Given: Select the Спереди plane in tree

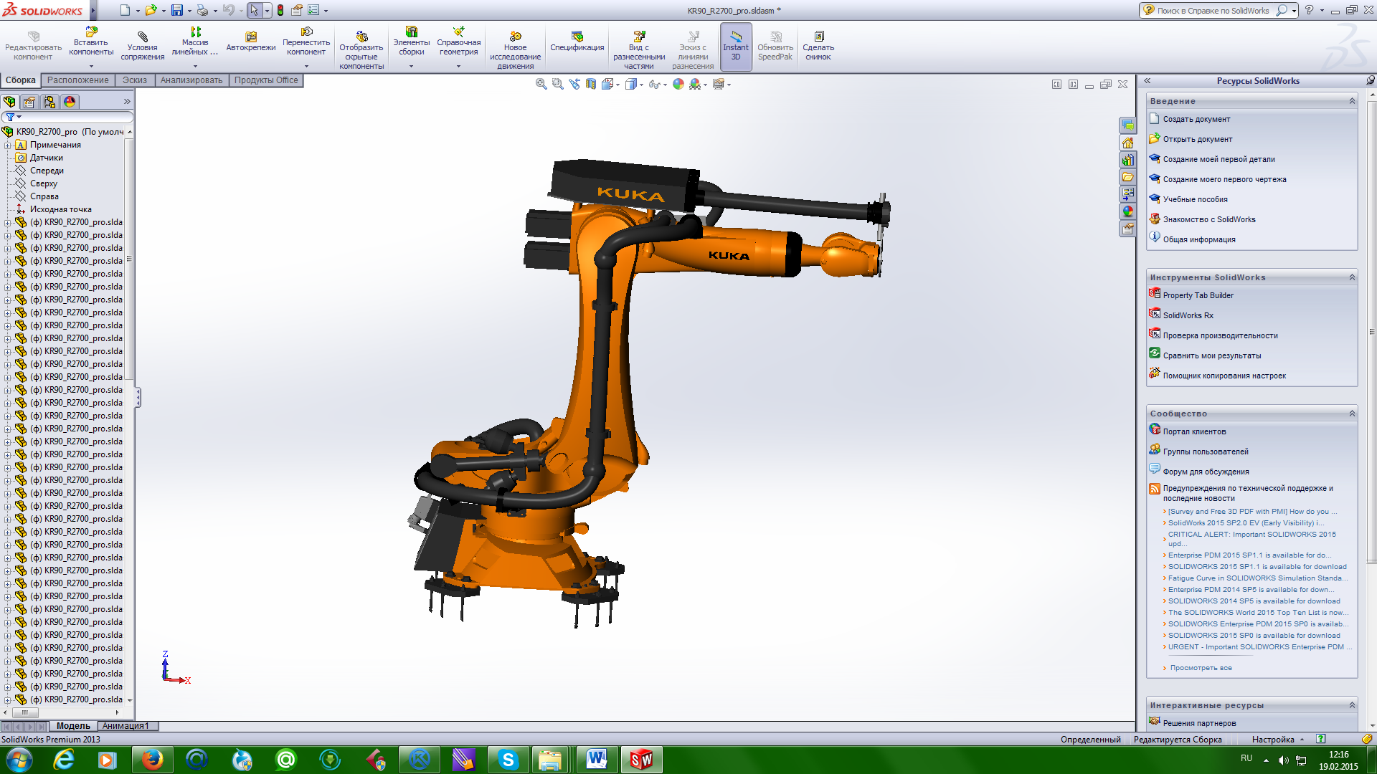Looking at the screenshot, I should point(47,171).
